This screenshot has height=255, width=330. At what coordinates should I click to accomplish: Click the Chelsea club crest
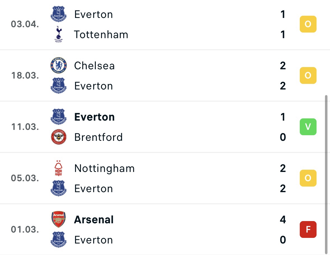[59, 65]
